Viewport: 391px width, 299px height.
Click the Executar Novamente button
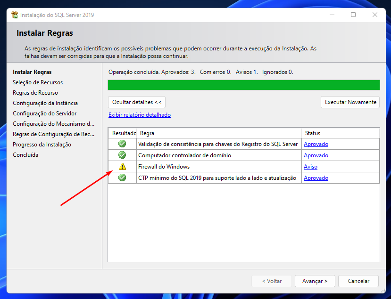(350, 102)
